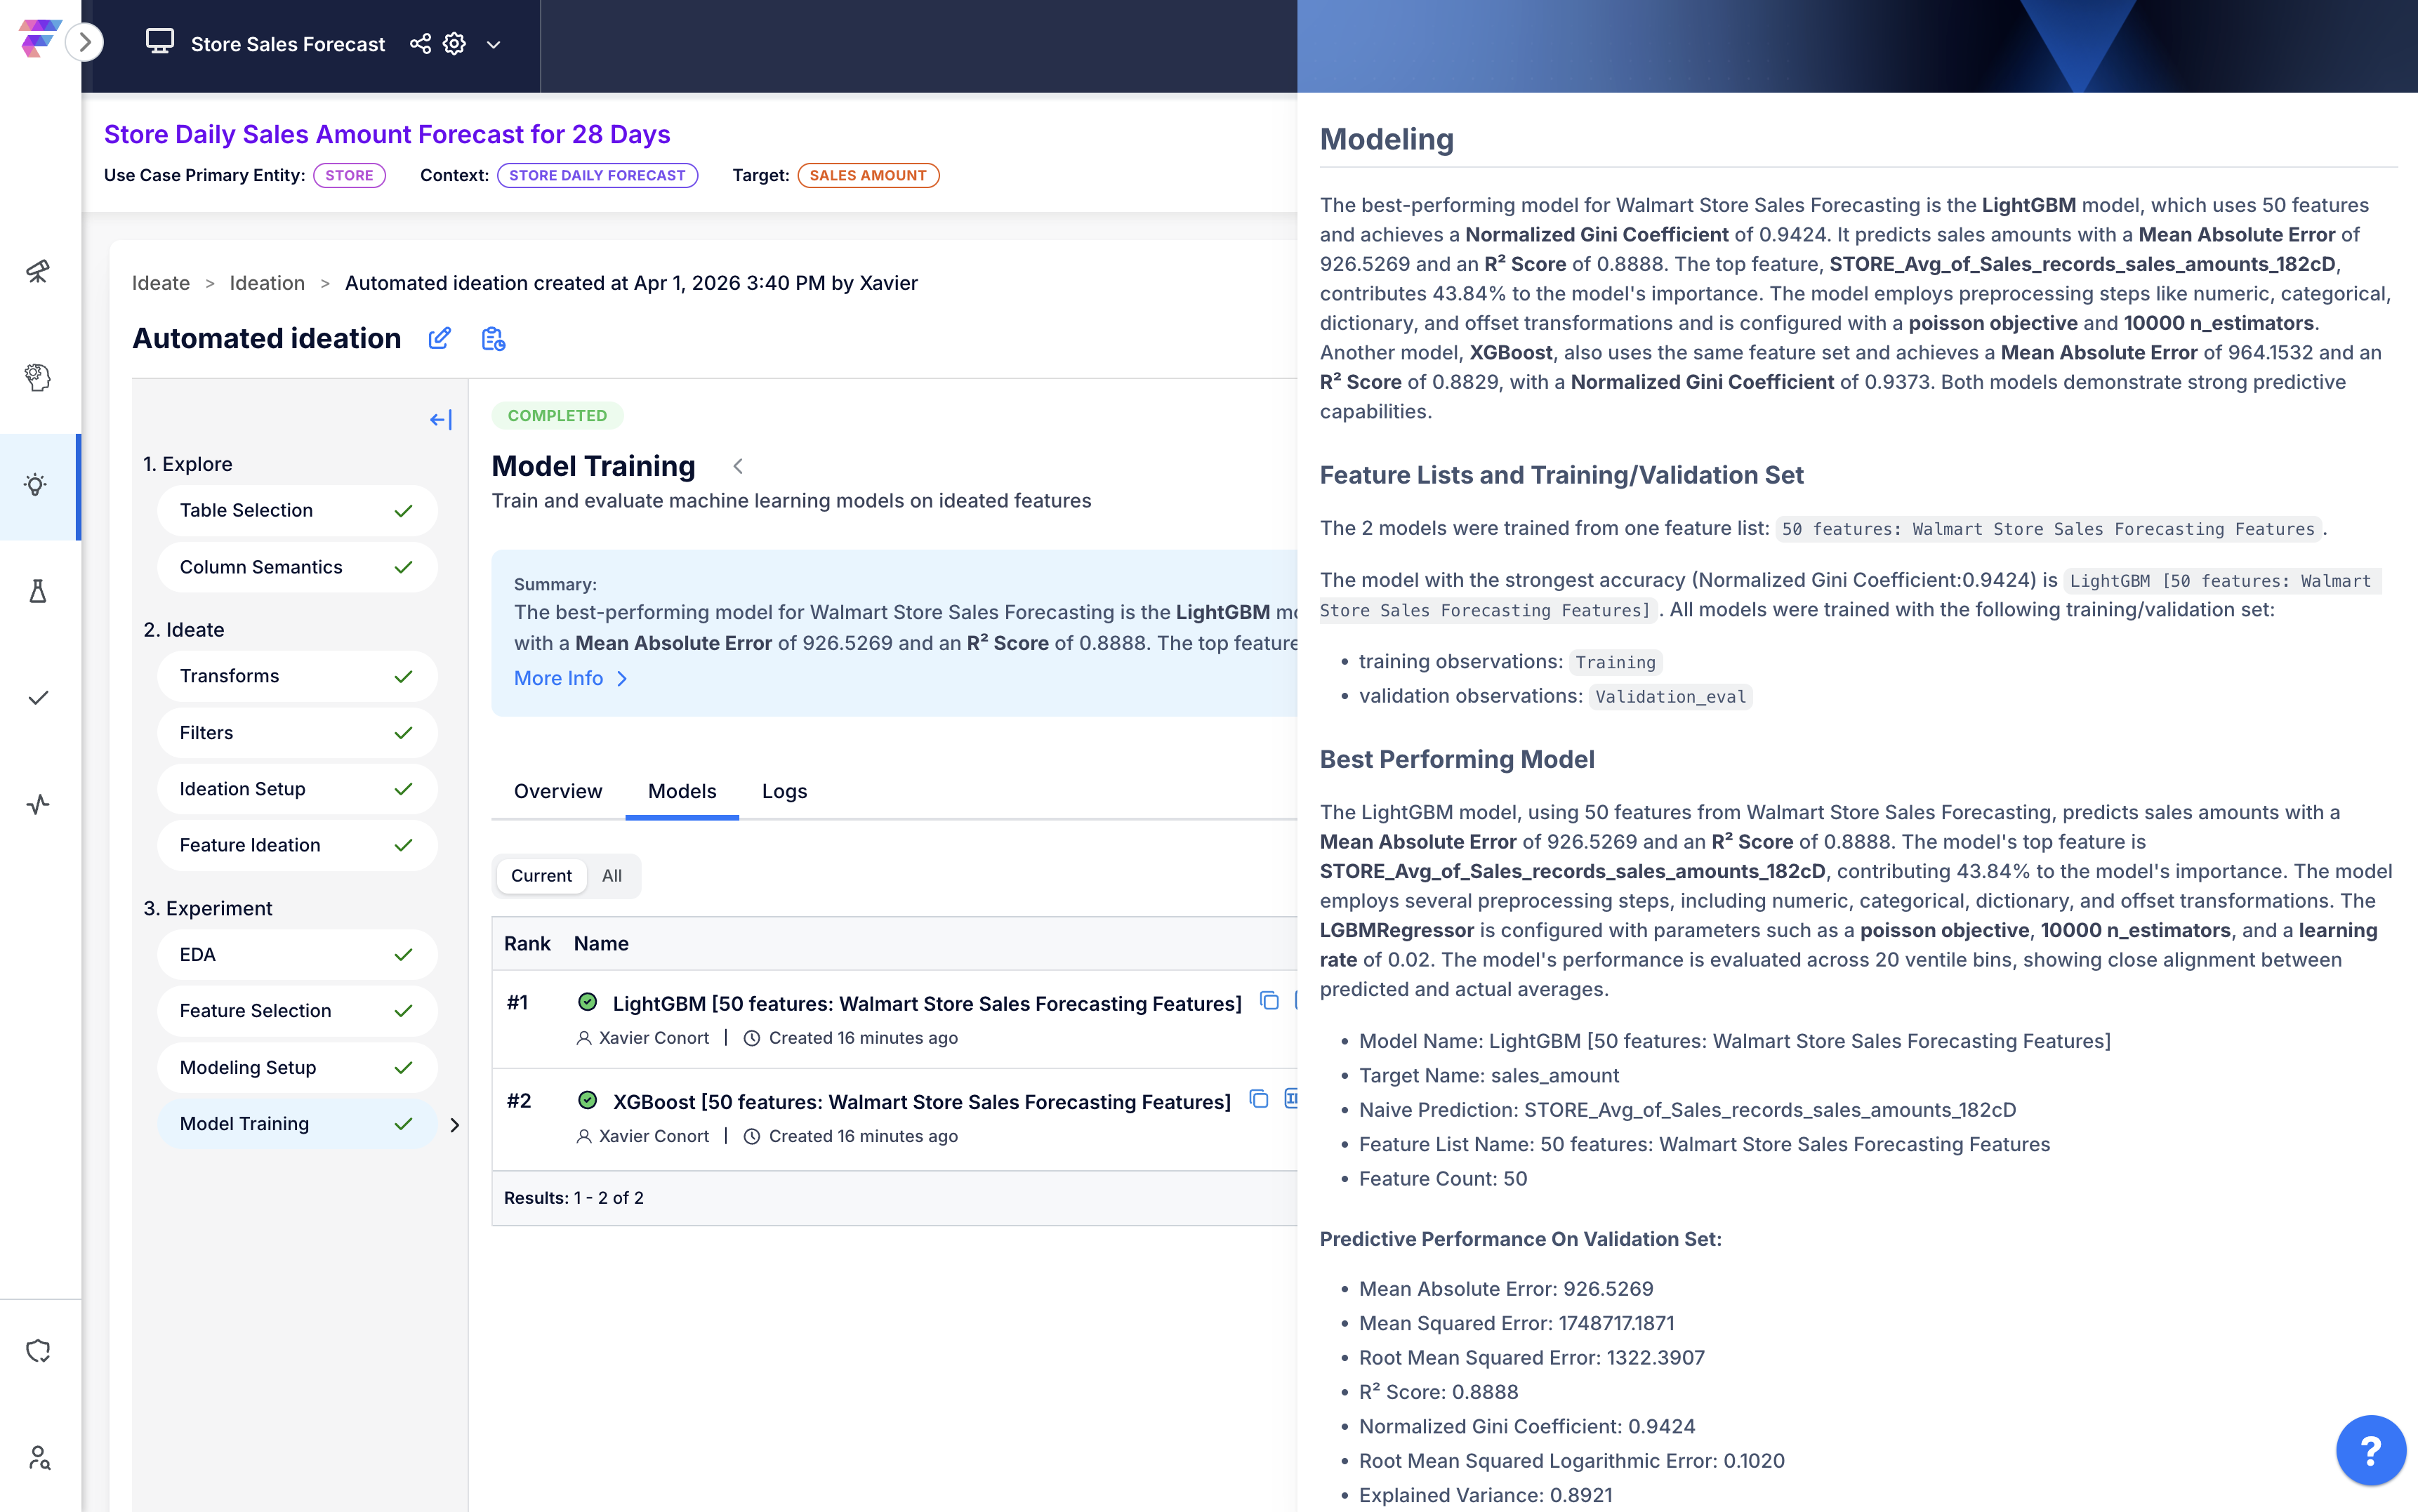The width and height of the screenshot is (2418, 1512).
Task: Switch to the Overview tab
Action: tap(558, 791)
